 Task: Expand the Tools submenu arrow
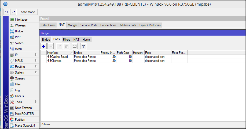[36, 101]
